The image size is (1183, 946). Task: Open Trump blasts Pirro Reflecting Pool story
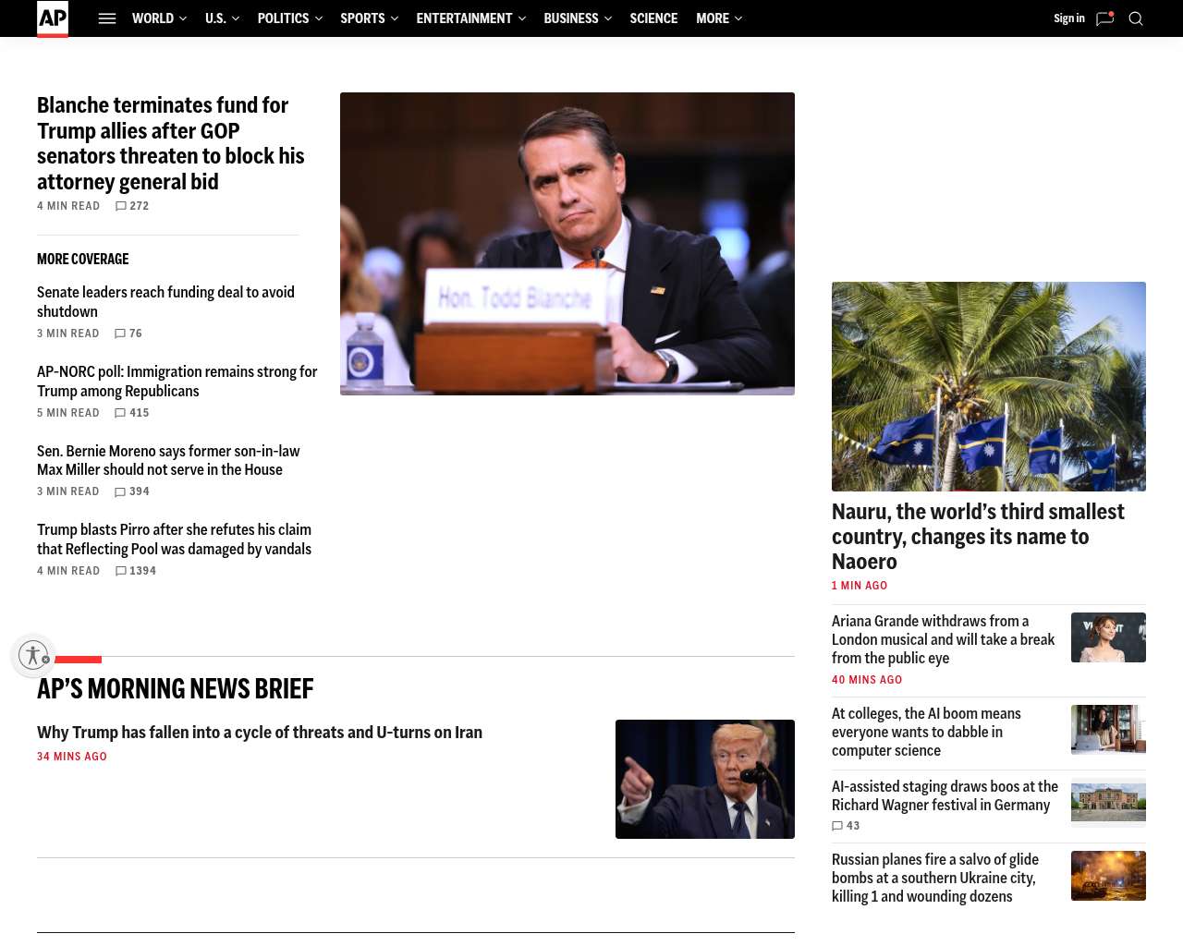click(175, 540)
